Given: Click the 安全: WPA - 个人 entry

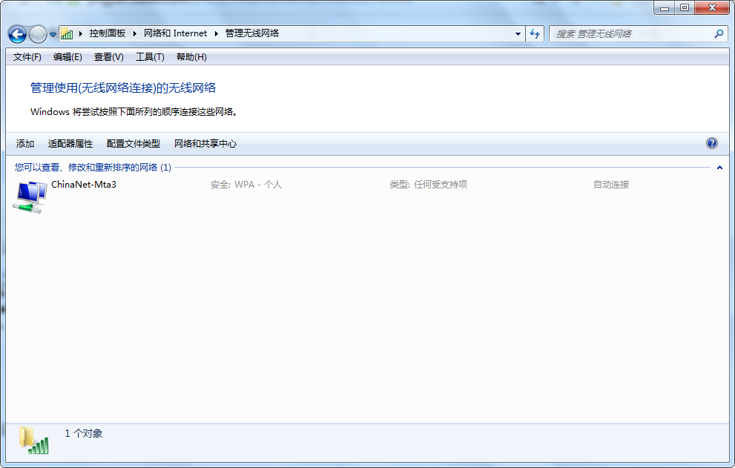Looking at the screenshot, I should point(246,185).
